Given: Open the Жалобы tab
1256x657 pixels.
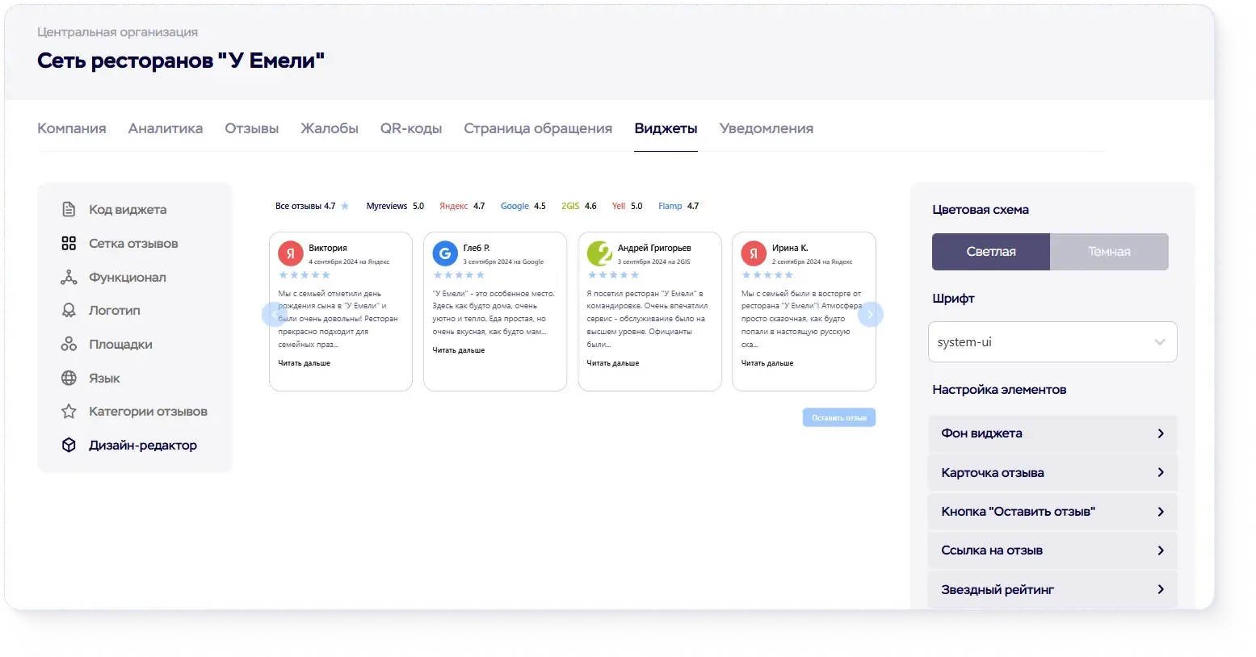Looking at the screenshot, I should point(330,128).
